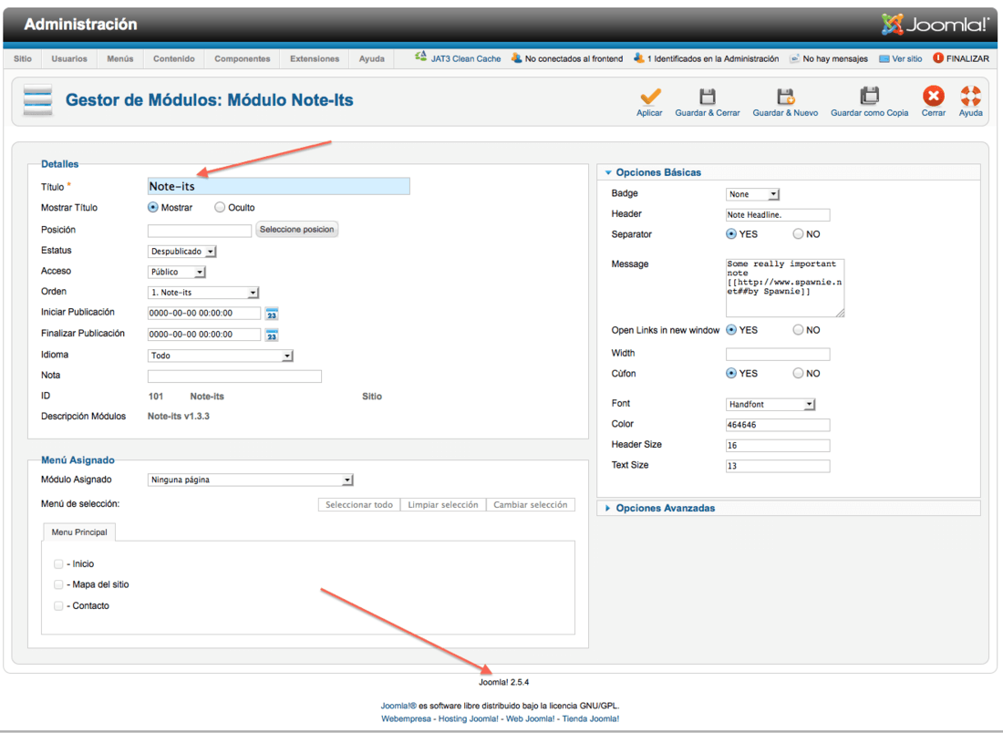1003x733 pixels.
Task: Click the Joomla! logo
Action: [935, 25]
